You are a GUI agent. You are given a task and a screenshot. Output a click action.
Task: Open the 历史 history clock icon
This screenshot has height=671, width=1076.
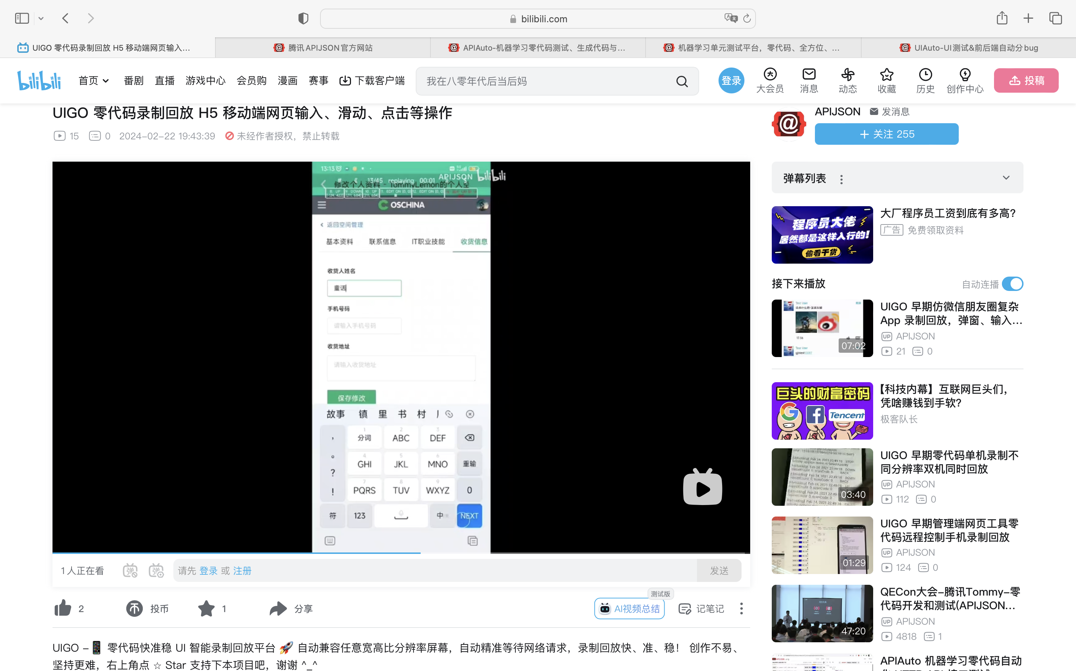(x=925, y=75)
